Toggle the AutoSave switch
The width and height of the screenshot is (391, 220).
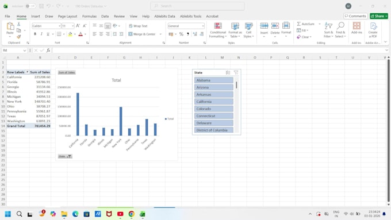click(x=30, y=6)
